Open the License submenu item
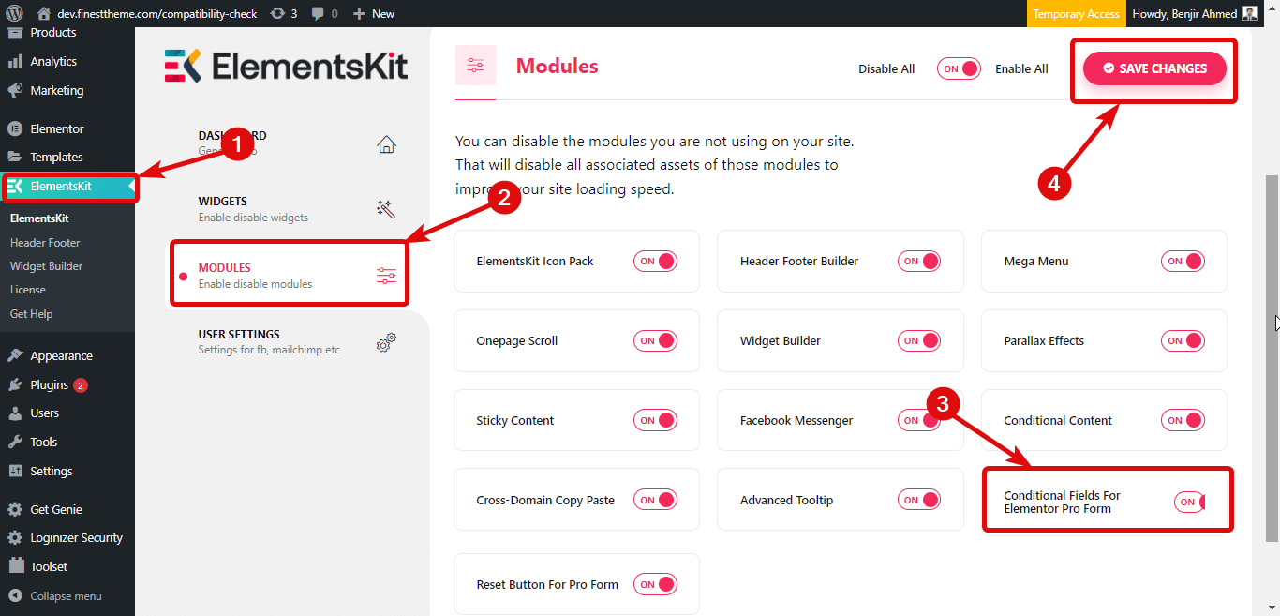The height and width of the screenshot is (616, 1280). 28,290
